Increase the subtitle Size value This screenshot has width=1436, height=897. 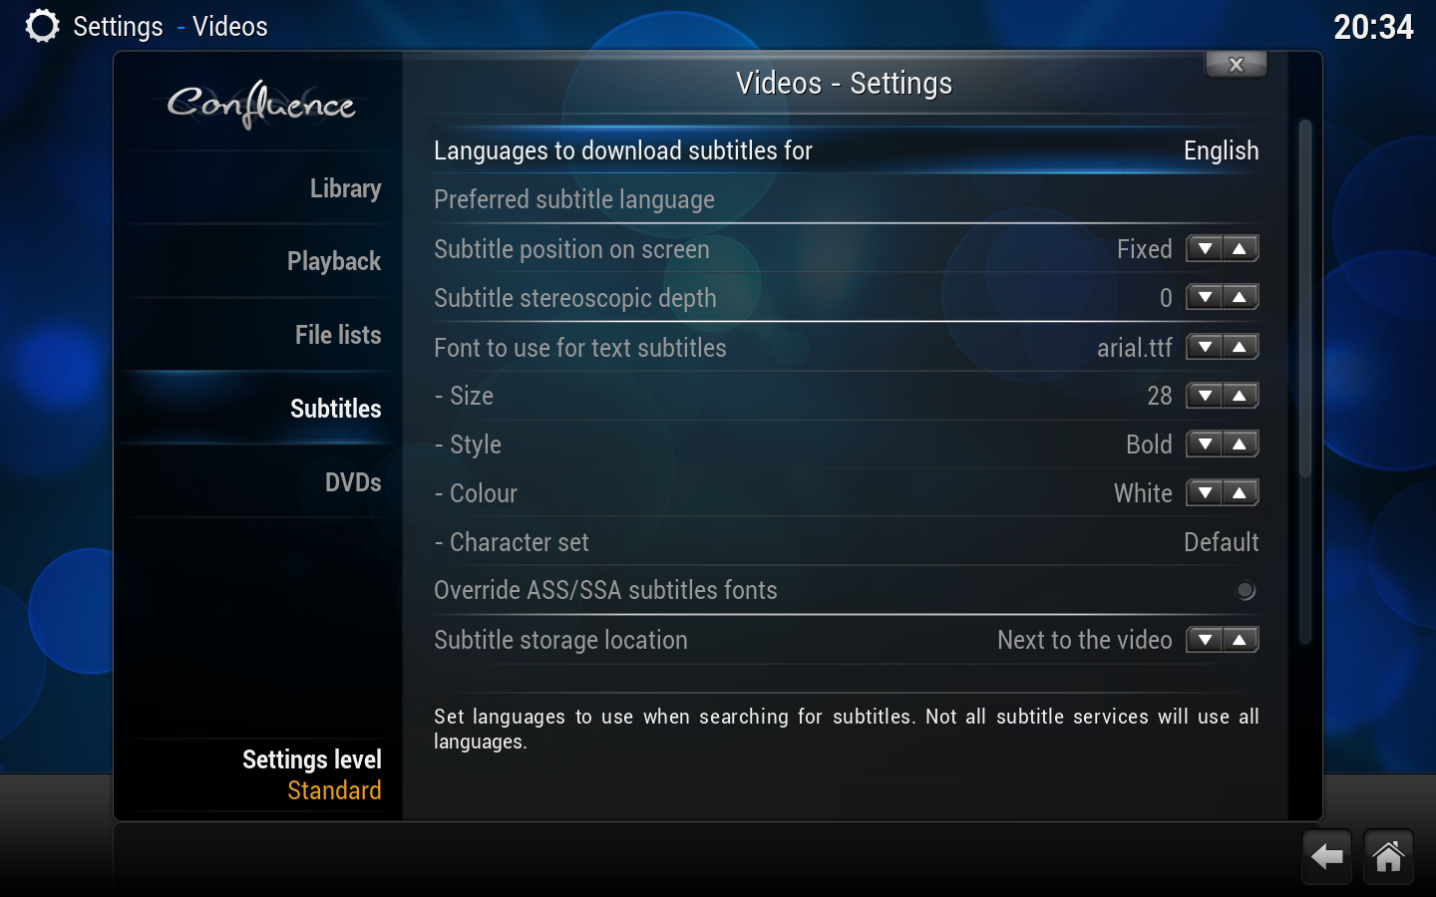1240,395
